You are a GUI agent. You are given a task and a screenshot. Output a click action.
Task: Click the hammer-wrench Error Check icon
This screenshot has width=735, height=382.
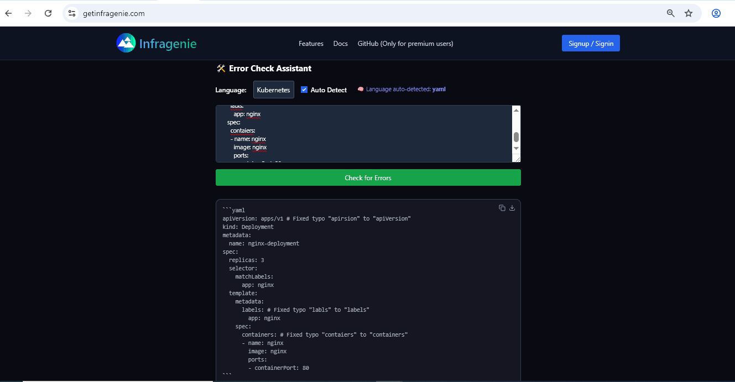(221, 69)
